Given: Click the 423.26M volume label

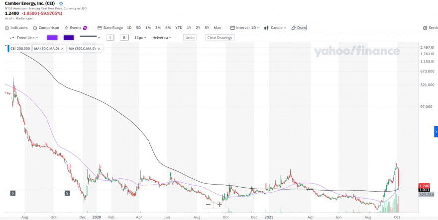Looking at the screenshot, I should pyautogui.click(x=426, y=195).
